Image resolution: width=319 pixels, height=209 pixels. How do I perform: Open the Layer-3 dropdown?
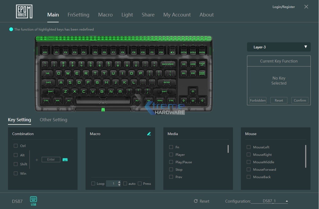(x=278, y=47)
